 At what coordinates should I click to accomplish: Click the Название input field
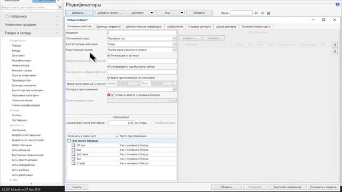142,33
